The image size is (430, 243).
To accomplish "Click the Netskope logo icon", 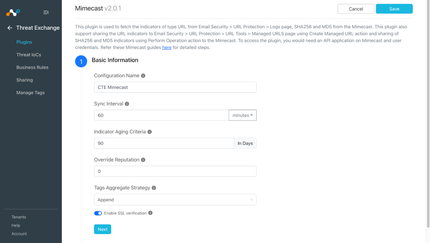I will pos(13,12).
